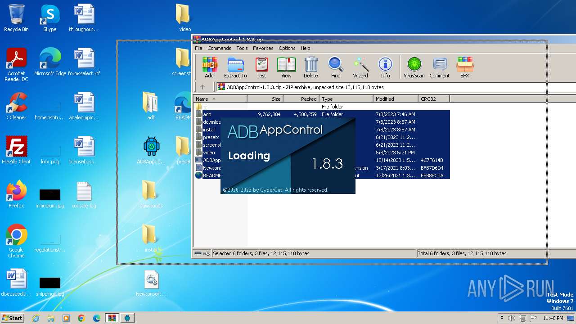Sort by CRC32 column header

pyautogui.click(x=434, y=99)
